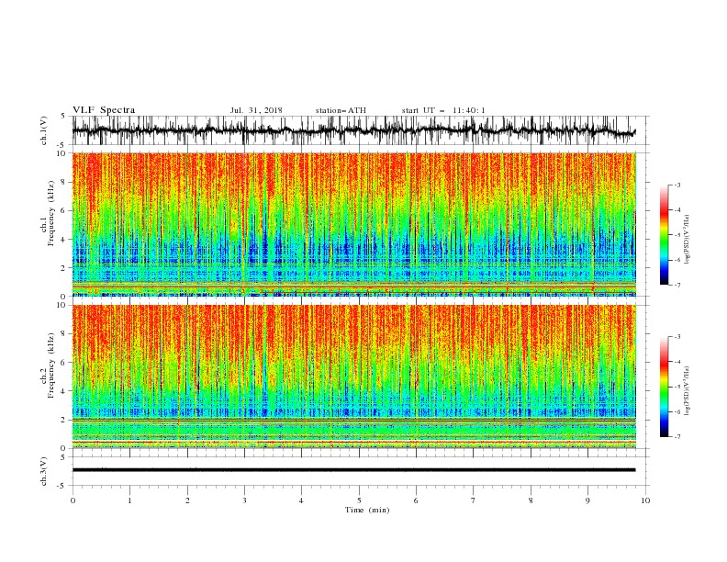Click the ch.1 "Frequency (kHz)" axis label
The height and width of the screenshot is (562, 727).
click(x=51, y=213)
